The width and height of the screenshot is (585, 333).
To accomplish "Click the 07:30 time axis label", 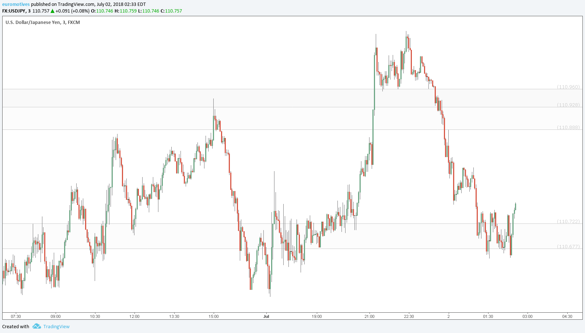I will click(16, 316).
